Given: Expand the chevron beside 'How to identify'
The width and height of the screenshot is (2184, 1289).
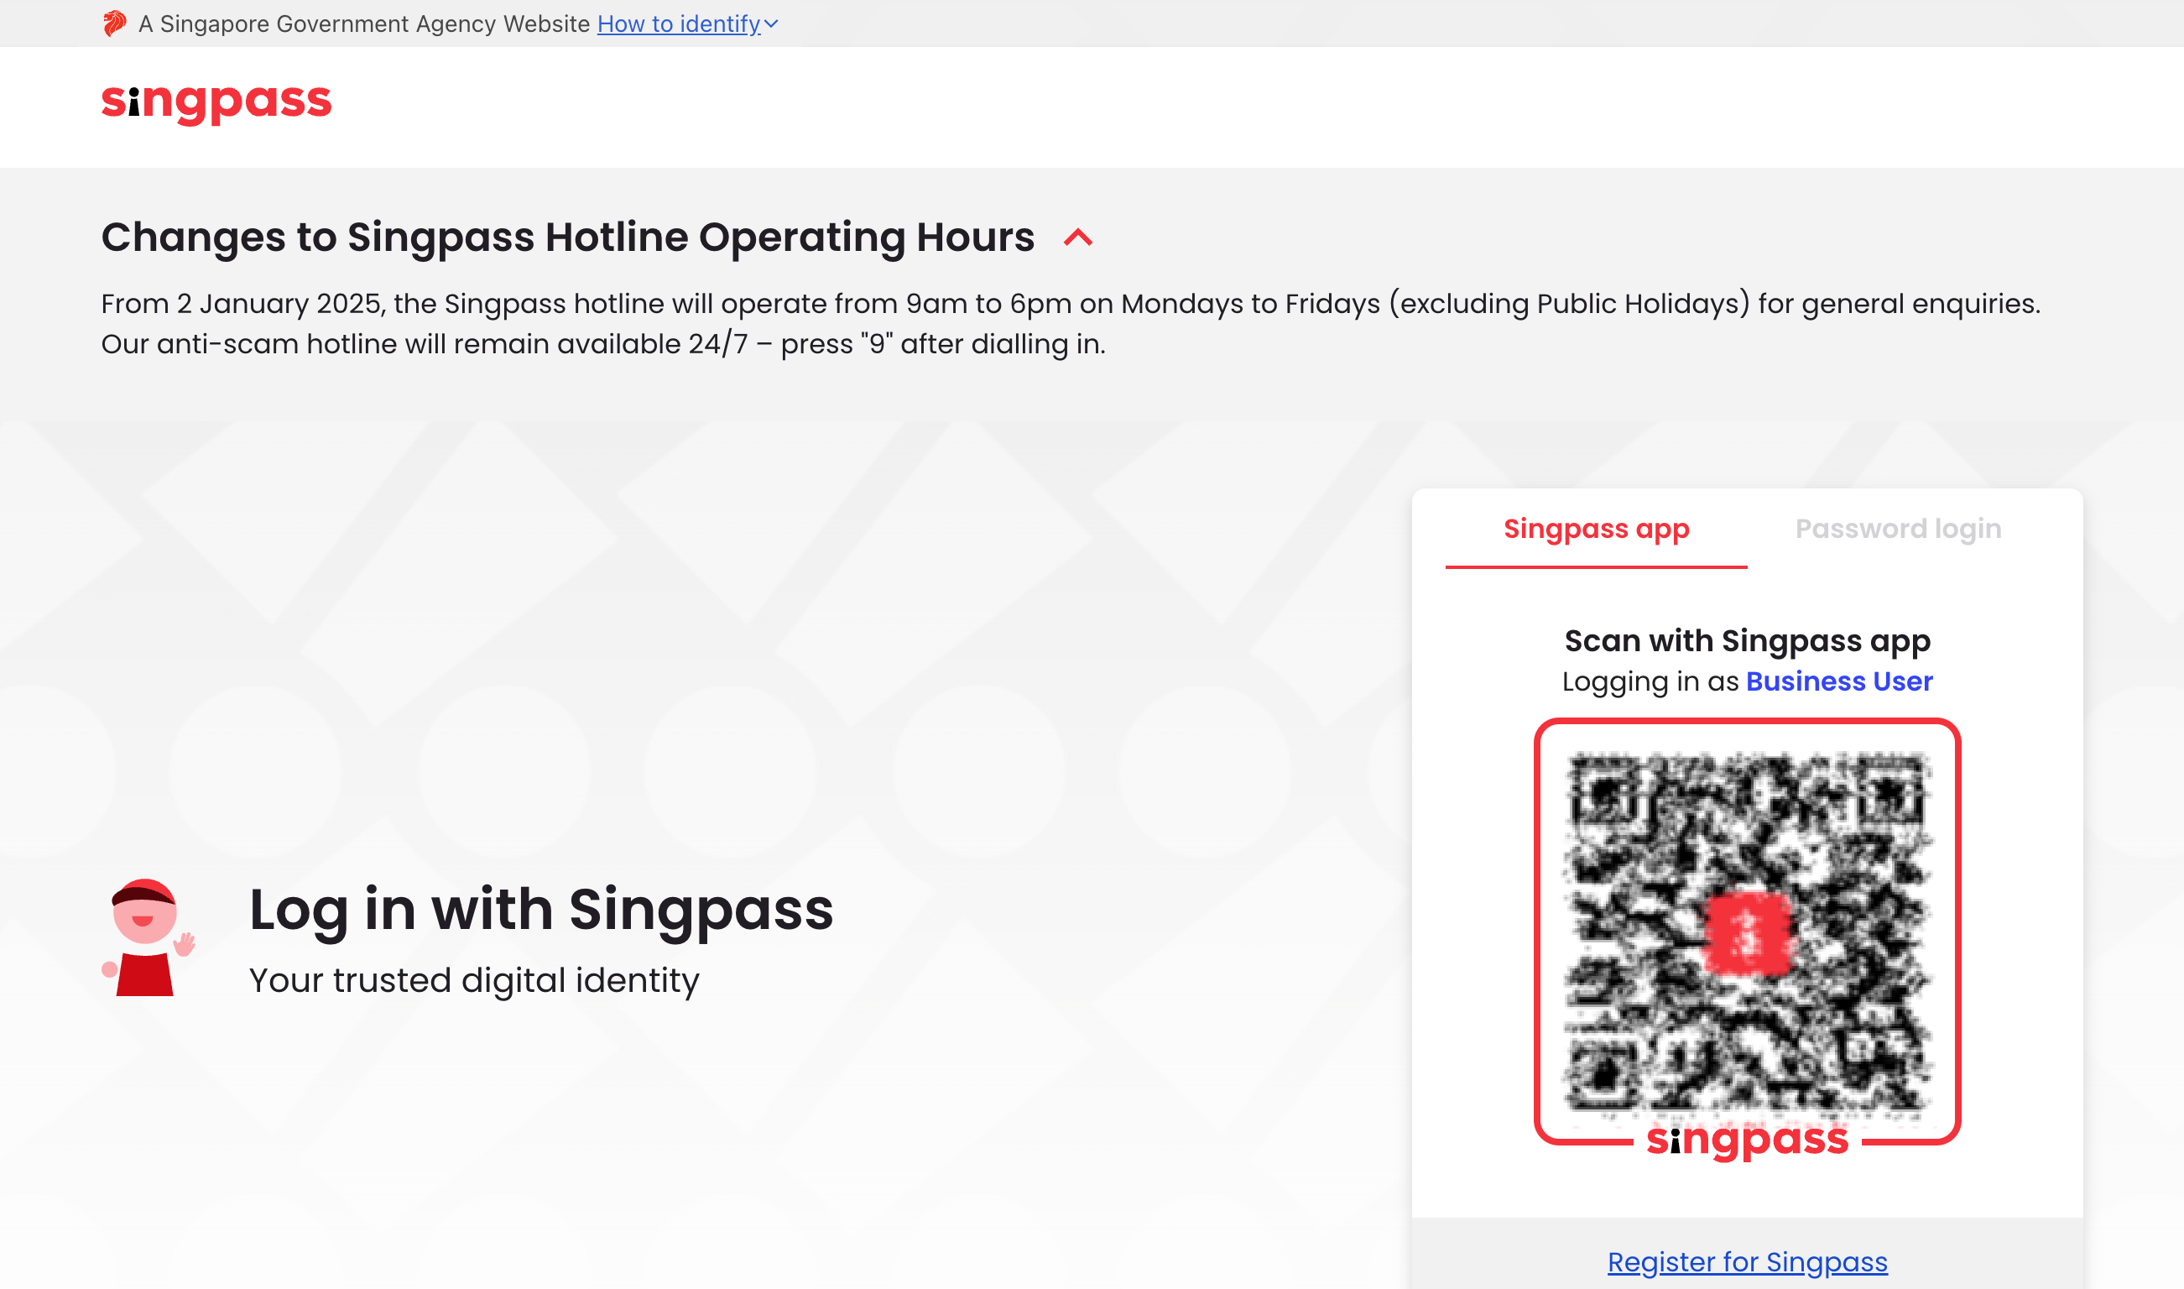Looking at the screenshot, I should click(771, 24).
